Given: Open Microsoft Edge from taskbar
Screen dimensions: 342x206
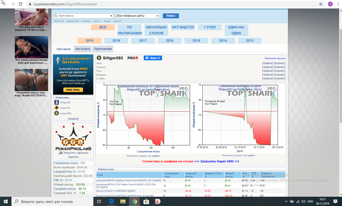Looking at the screenshot, I should click(x=111, y=202).
